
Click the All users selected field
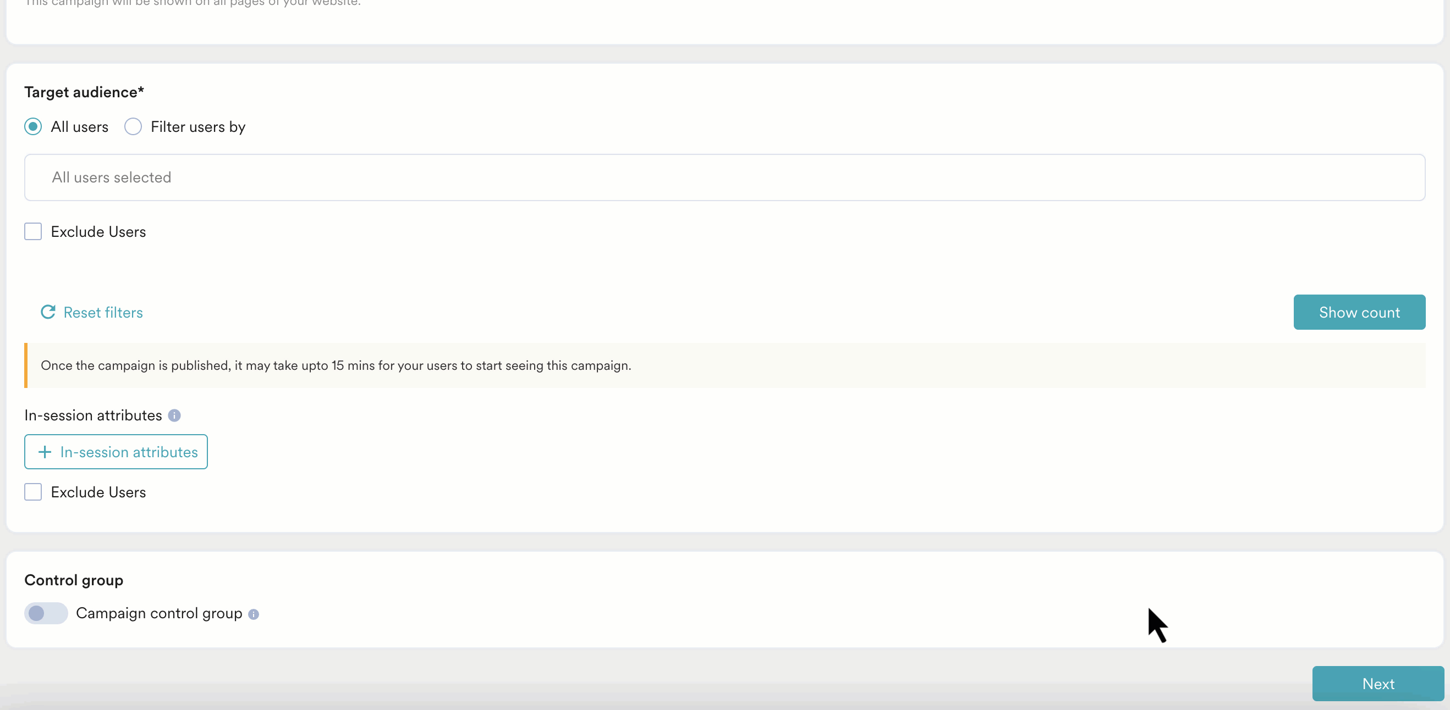[x=724, y=177]
